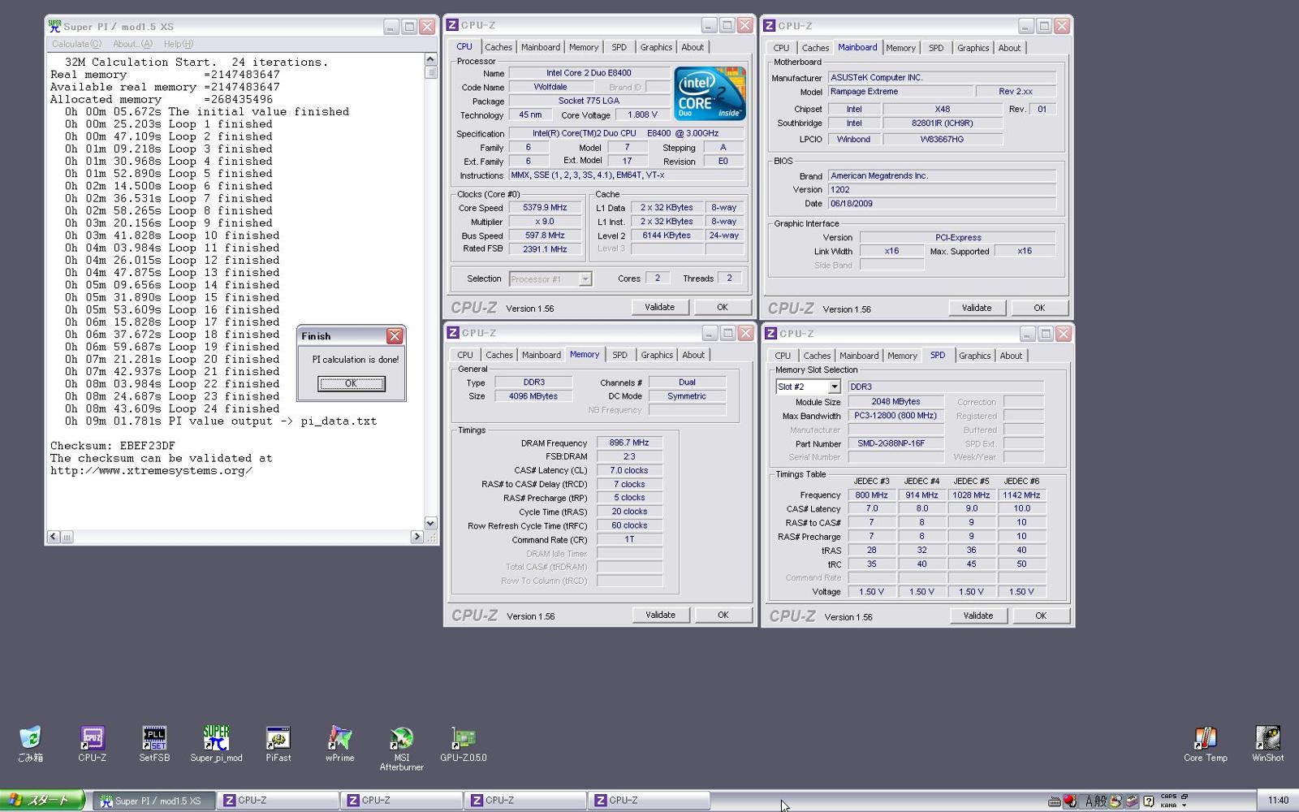Click the Intel Core 2 Duo logo
Viewport: 1299px width, 812px height.
(710, 93)
